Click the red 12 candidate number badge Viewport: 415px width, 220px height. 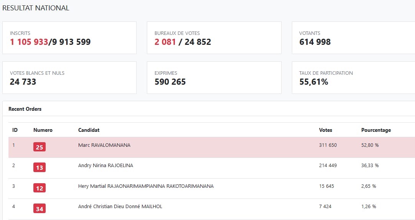pos(40,188)
